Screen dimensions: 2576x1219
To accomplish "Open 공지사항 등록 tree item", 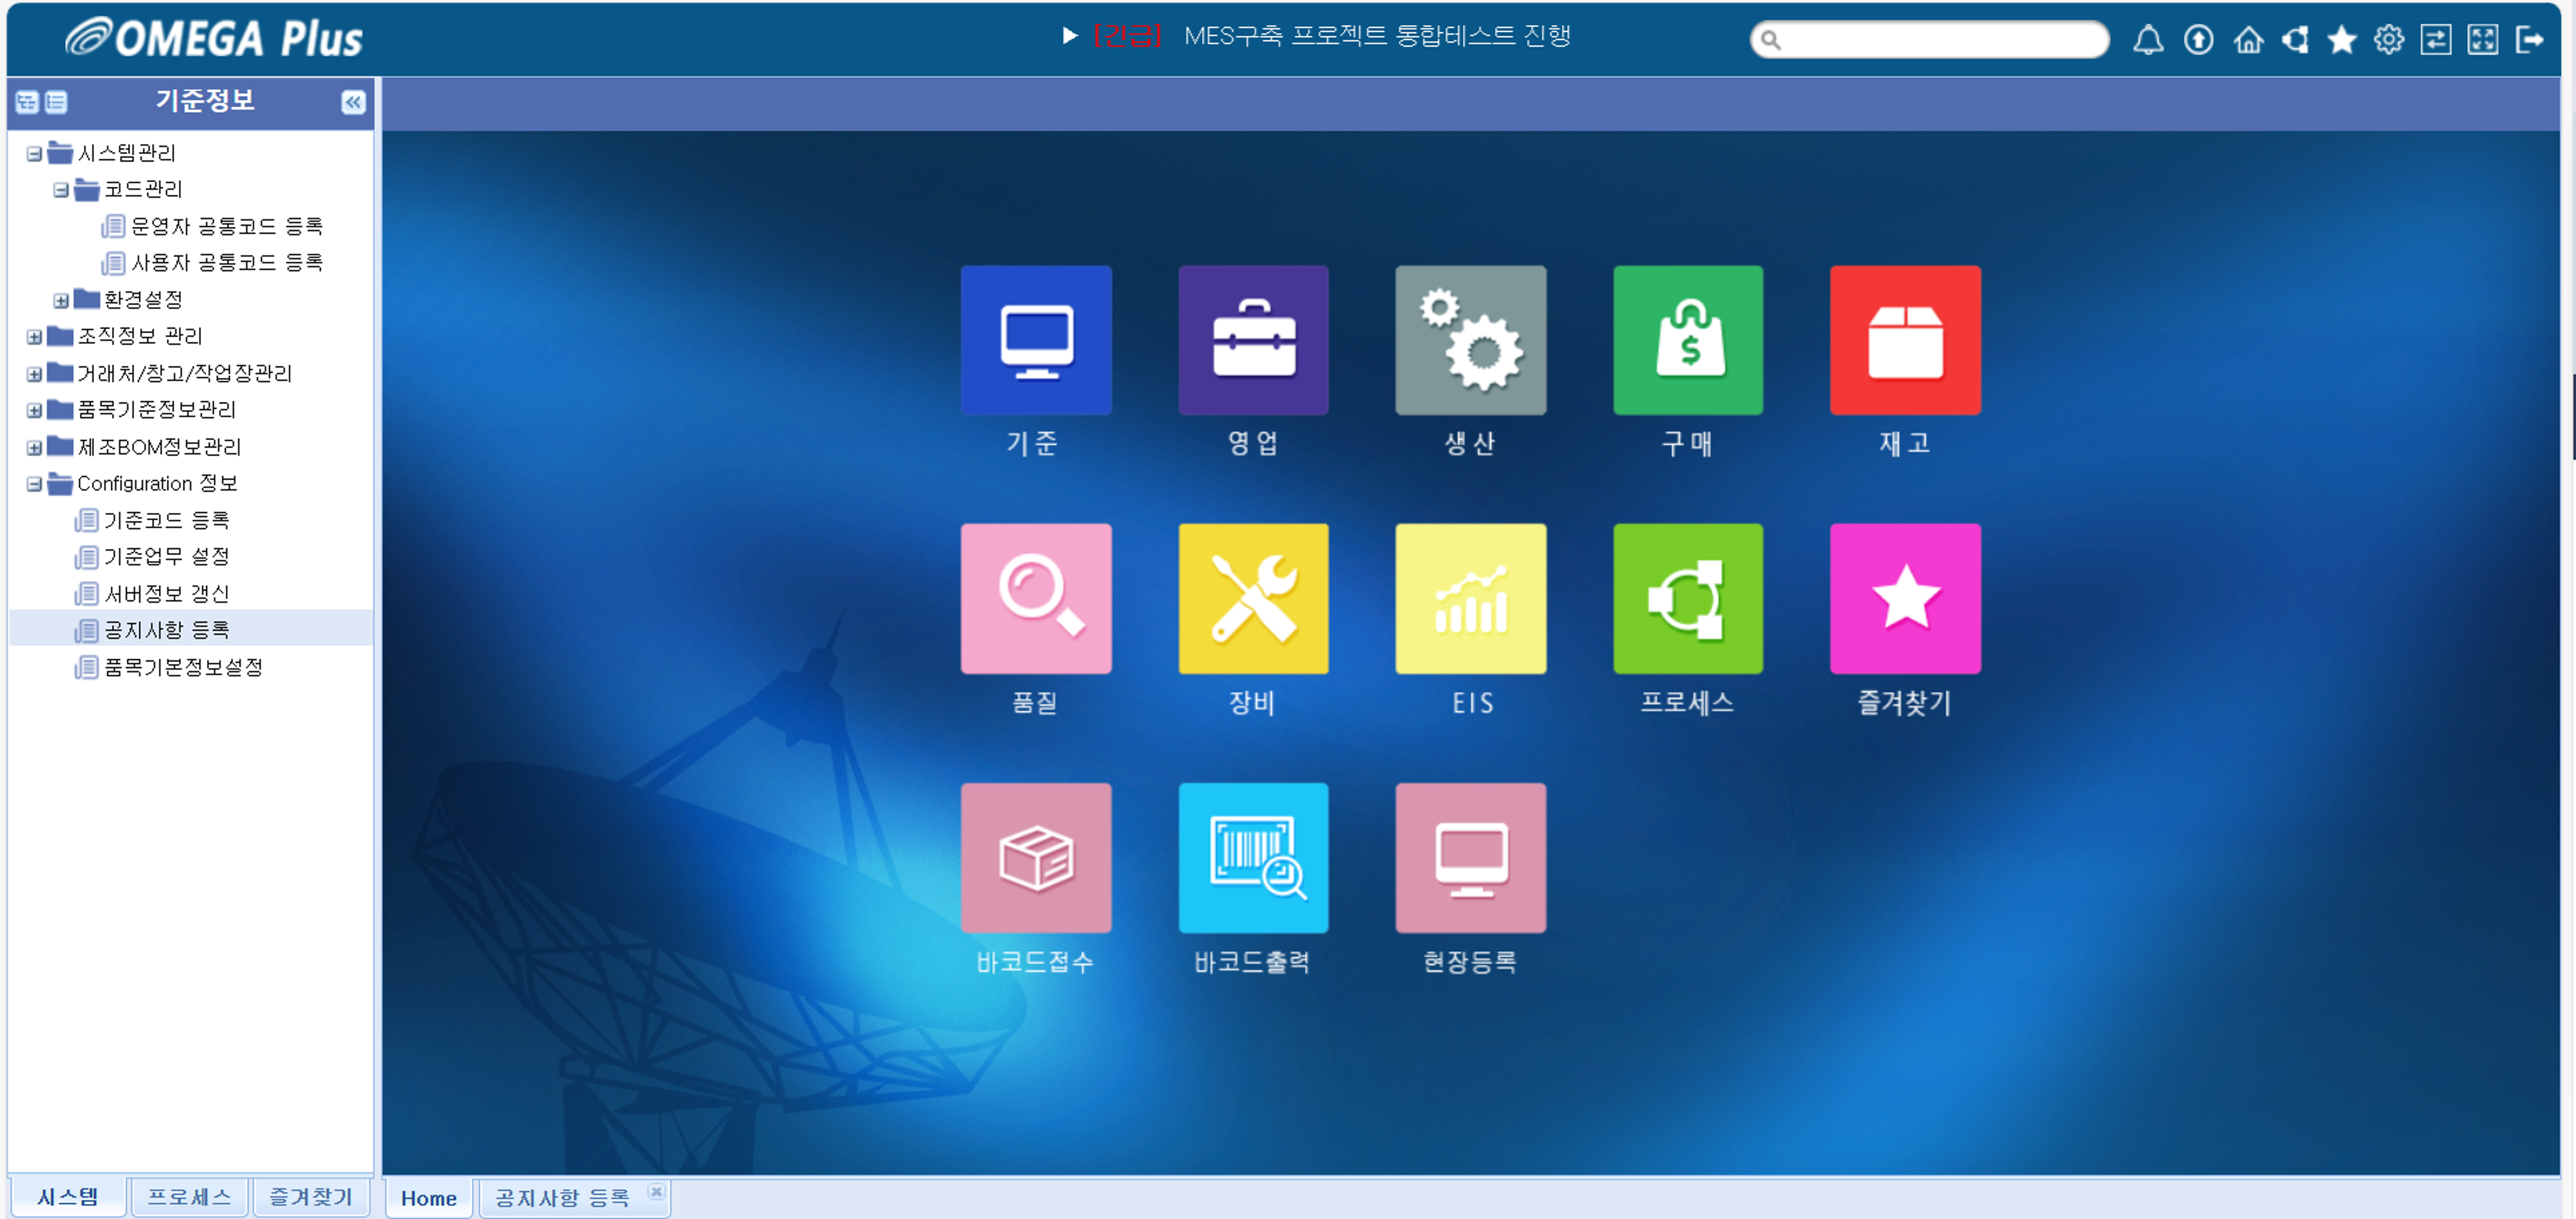I will point(167,630).
